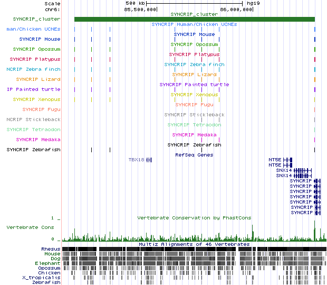The image size is (327, 285).
Task: Select the green SYNCRIP_cluster bar
Action: coord(194,20)
